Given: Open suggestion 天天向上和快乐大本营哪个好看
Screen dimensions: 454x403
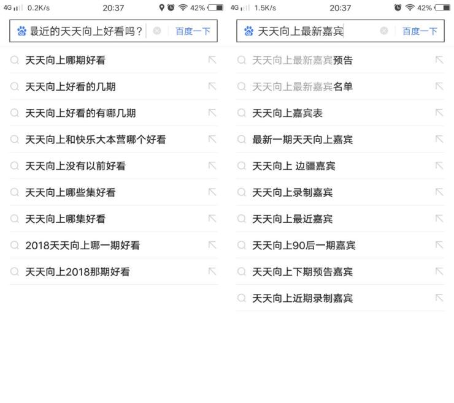Looking at the screenshot, I should coord(113,140).
